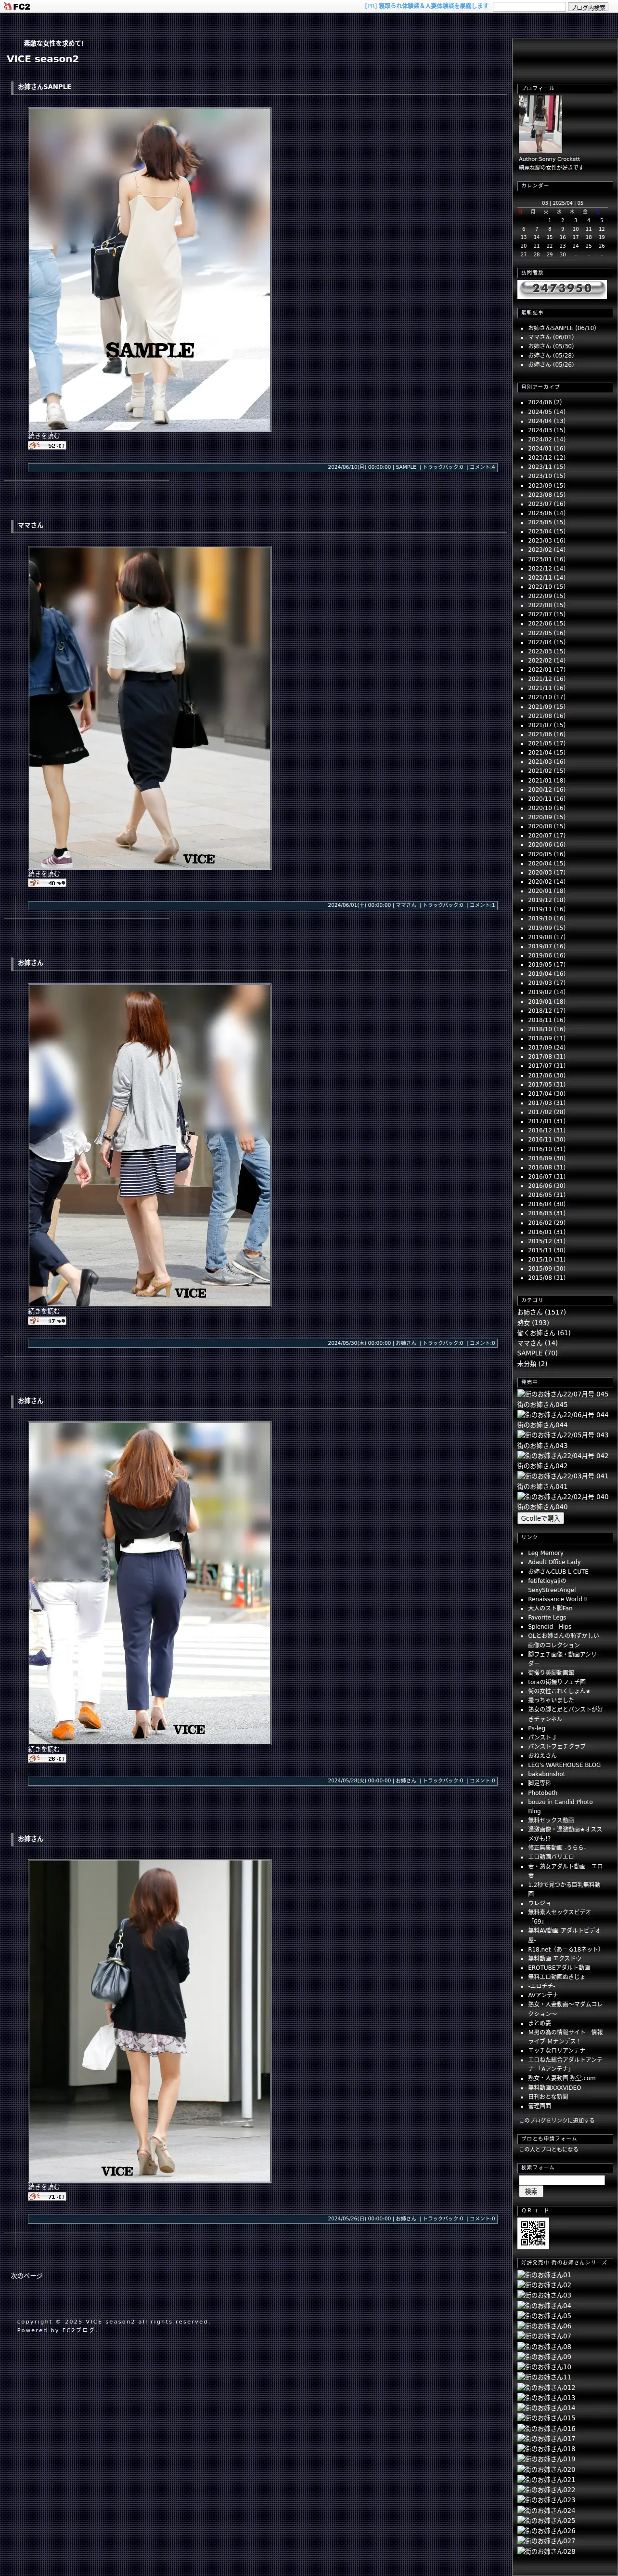Click the clap icon showing 48 拍手
The width and height of the screenshot is (618, 2576).
pyautogui.click(x=47, y=883)
